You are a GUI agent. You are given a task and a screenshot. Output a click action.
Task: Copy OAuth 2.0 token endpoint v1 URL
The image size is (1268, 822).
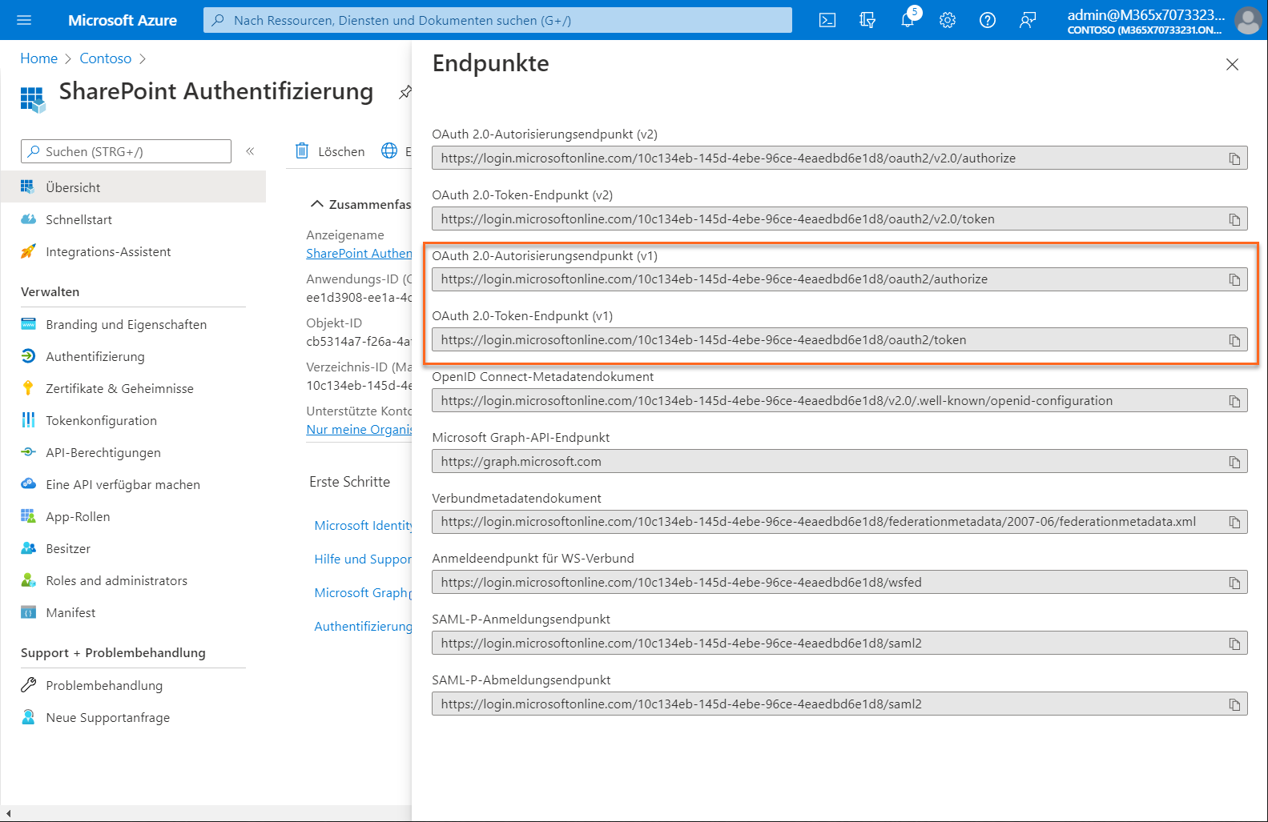(1234, 340)
